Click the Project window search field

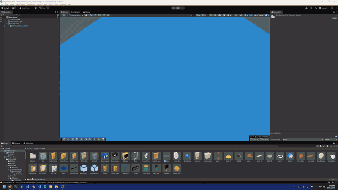[295, 146]
